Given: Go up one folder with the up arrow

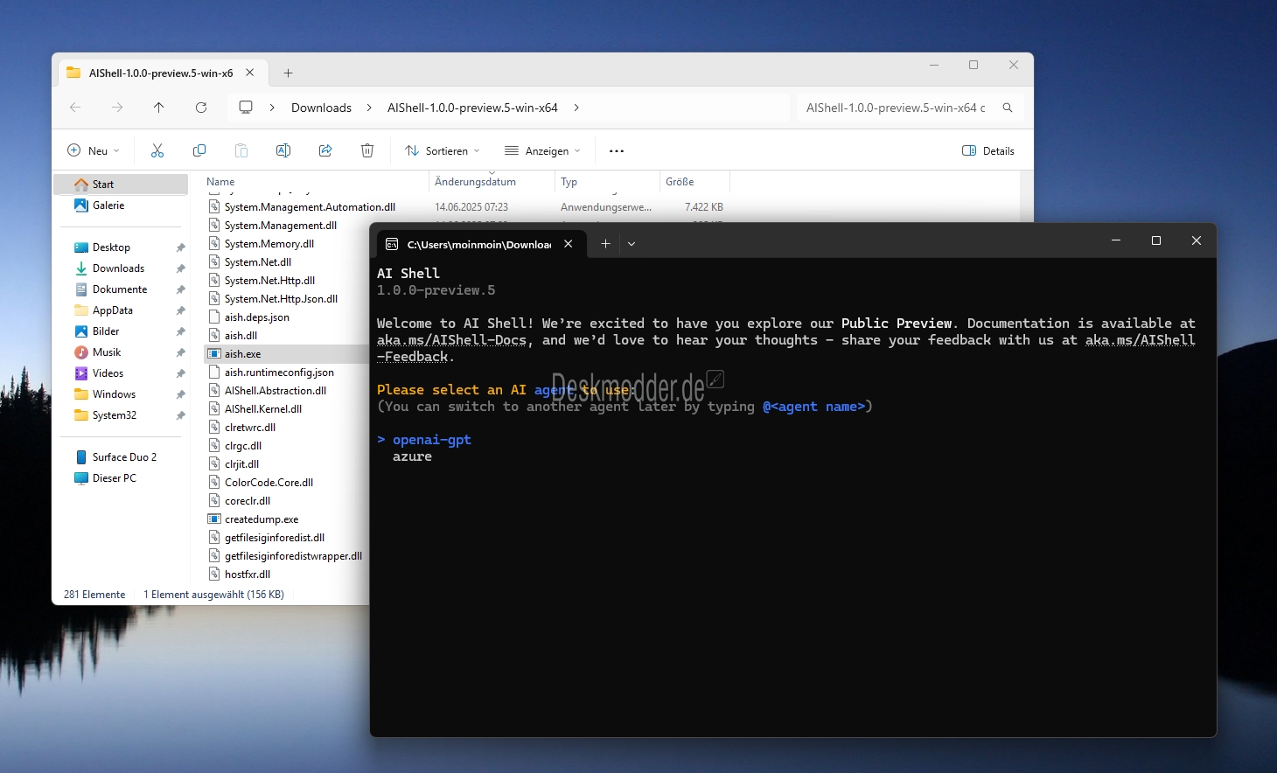Looking at the screenshot, I should pos(158,108).
